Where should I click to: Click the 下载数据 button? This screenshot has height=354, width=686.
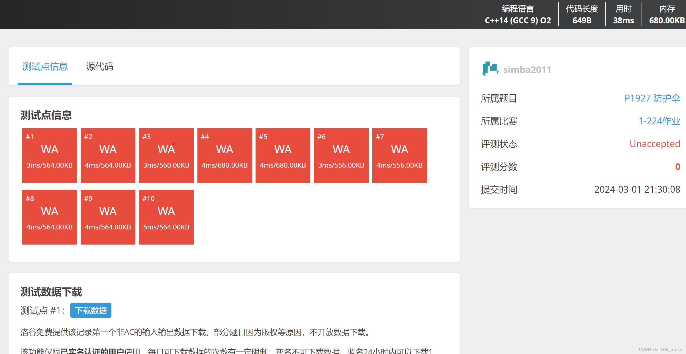click(x=91, y=310)
